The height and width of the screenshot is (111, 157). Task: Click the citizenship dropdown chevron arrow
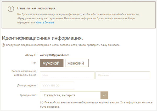coord(104,95)
